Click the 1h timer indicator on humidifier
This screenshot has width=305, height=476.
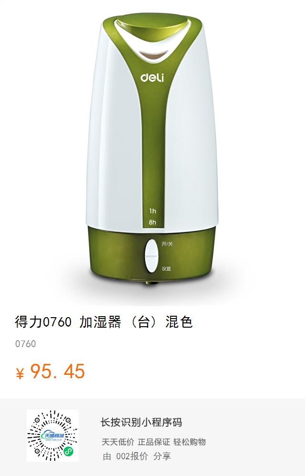[x=152, y=211]
